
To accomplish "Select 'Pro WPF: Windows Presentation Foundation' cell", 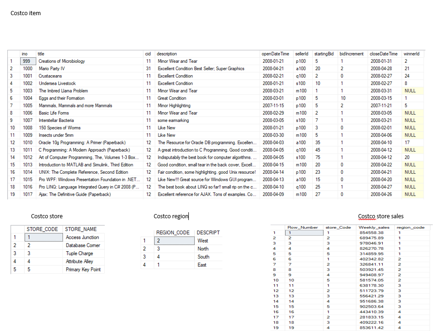I will point(89,180).
